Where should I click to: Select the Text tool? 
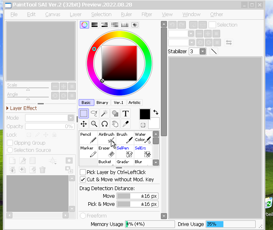[125, 114]
